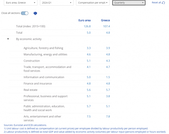Click Euro area value 7.5 for Arts, entertainment
The width and height of the screenshot is (169, 134).
pyautogui.click(x=88, y=116)
